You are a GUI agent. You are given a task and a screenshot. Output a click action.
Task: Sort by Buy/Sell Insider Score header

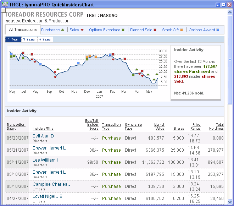click(x=91, y=125)
